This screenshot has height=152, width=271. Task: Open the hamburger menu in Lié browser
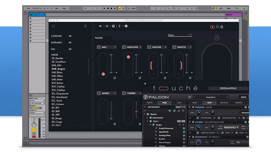click(53, 26)
